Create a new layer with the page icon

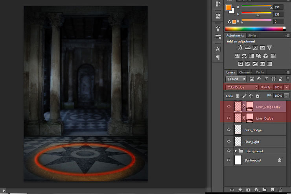[273, 190]
